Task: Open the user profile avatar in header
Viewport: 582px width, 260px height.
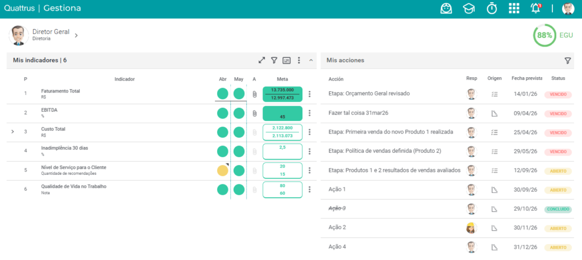Action: [x=568, y=8]
